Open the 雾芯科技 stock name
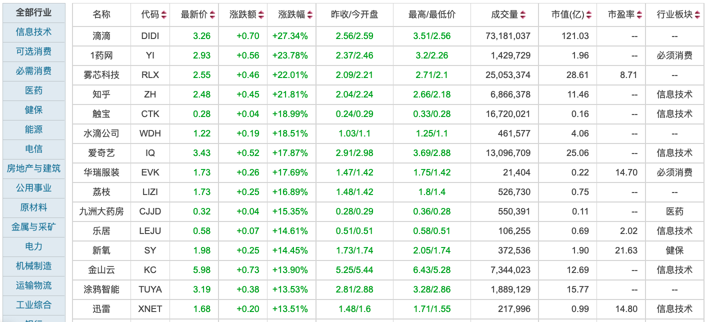The width and height of the screenshot is (709, 322). [101, 75]
